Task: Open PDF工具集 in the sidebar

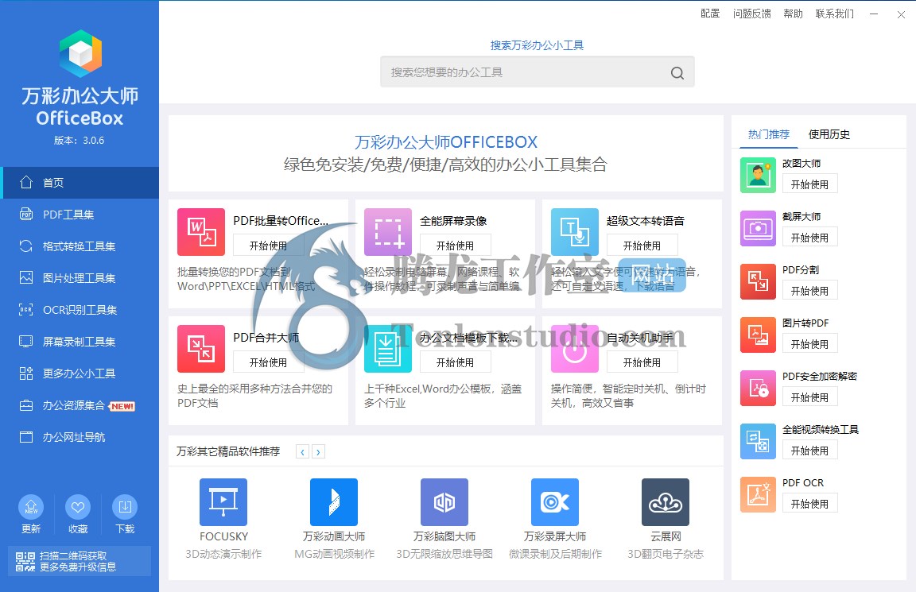Action: click(x=80, y=215)
